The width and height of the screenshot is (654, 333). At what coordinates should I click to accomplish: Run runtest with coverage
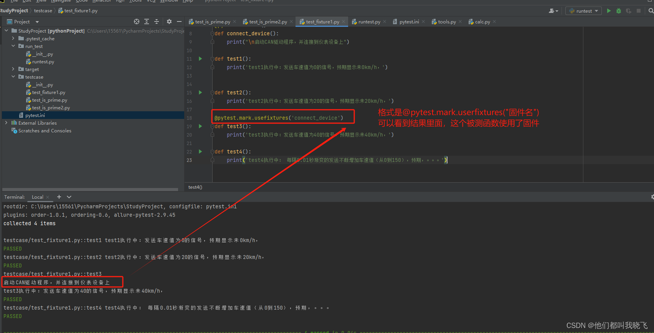point(629,11)
